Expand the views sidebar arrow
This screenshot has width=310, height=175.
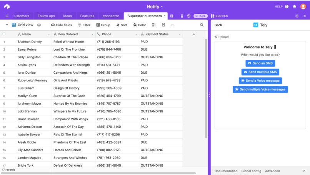(7, 25)
